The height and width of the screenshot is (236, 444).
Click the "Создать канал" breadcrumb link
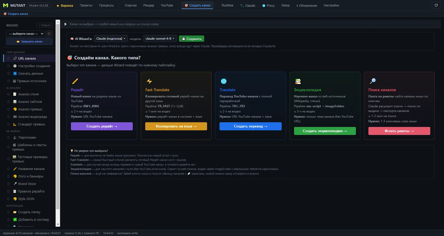click(x=16, y=14)
